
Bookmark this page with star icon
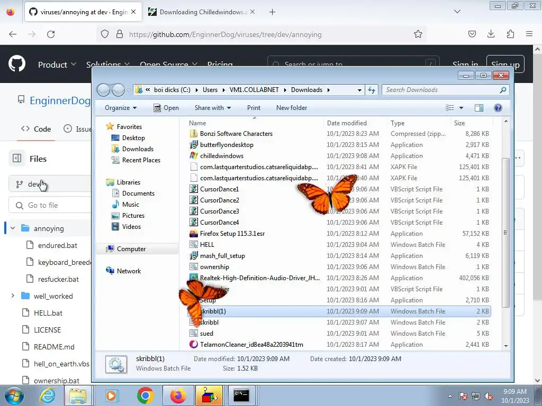pyautogui.click(x=418, y=34)
